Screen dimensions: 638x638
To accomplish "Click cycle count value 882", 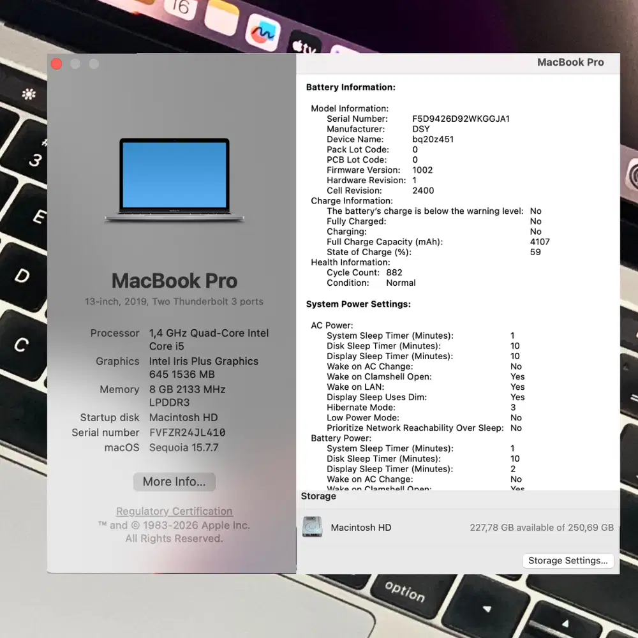I will click(394, 272).
